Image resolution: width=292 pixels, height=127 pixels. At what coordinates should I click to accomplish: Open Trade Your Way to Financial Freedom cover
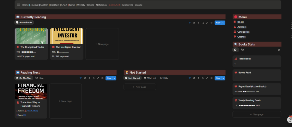point(31,91)
